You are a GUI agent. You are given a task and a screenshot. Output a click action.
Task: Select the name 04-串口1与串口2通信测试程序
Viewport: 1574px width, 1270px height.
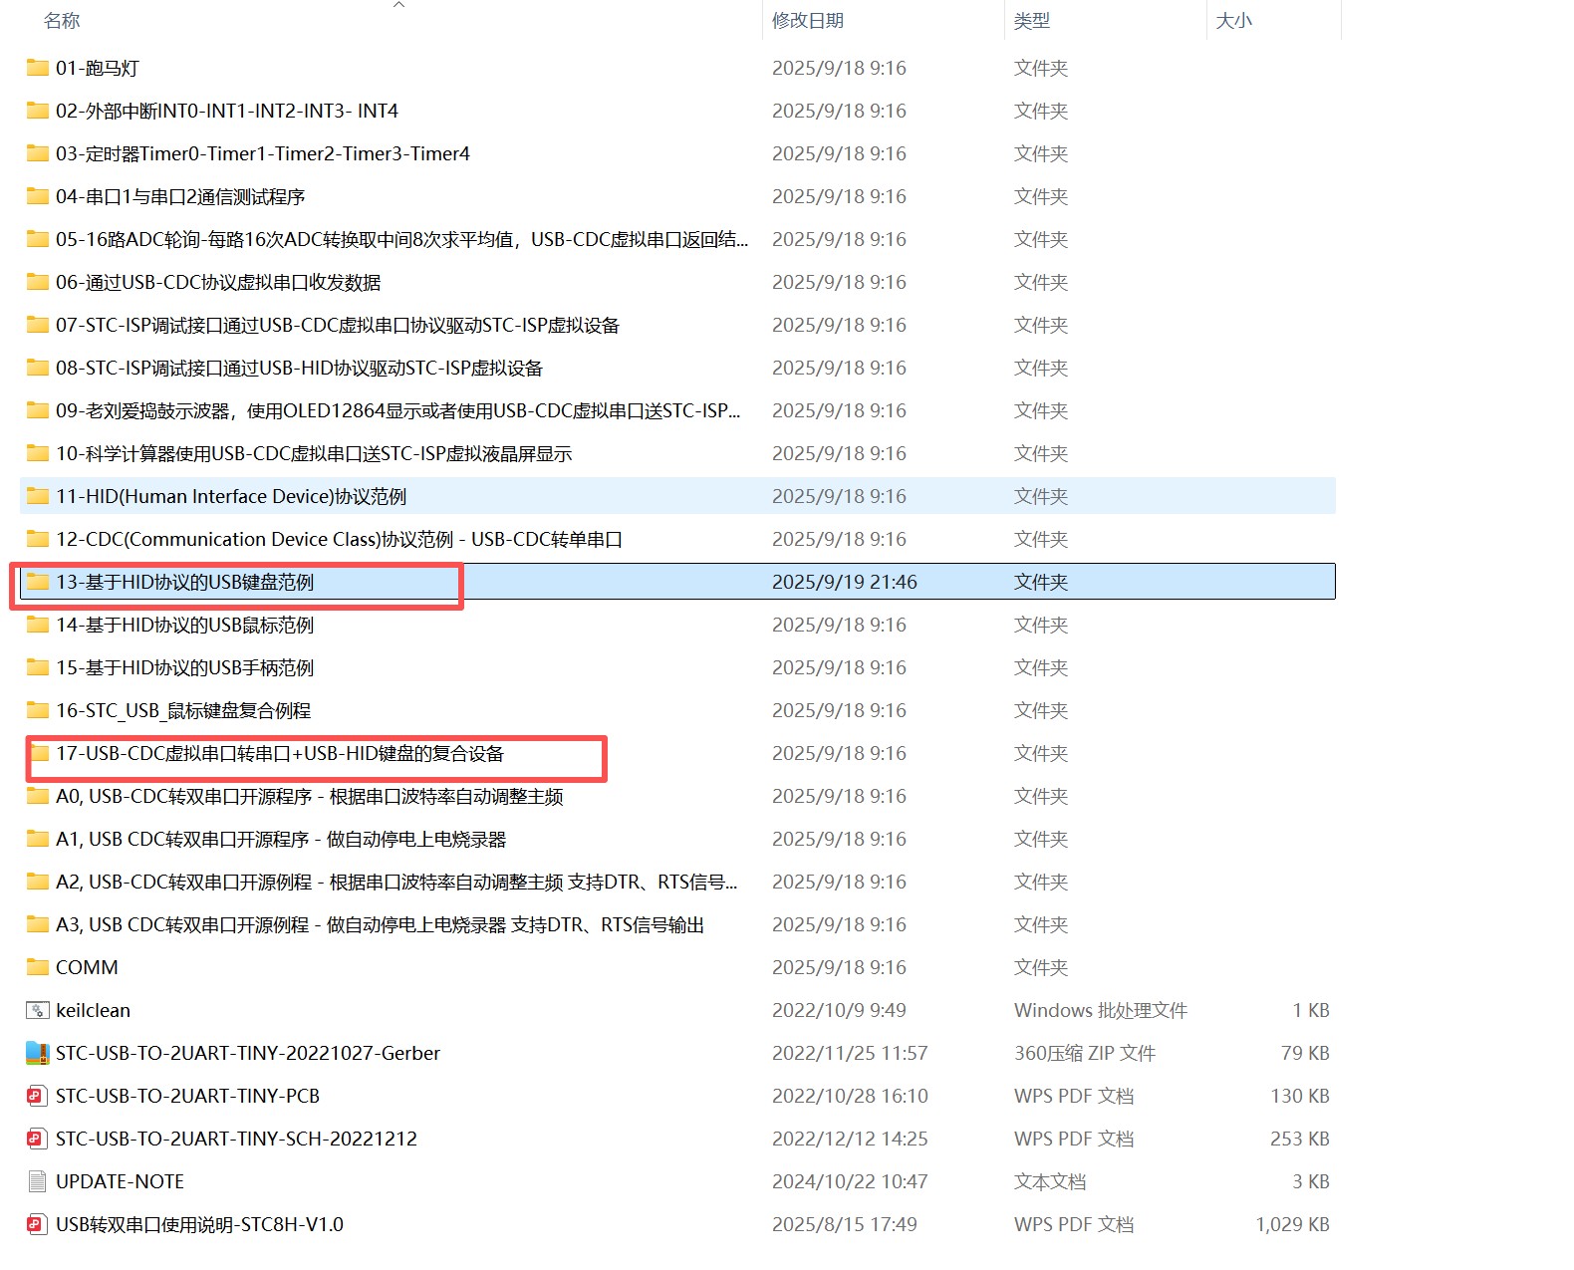[180, 196]
